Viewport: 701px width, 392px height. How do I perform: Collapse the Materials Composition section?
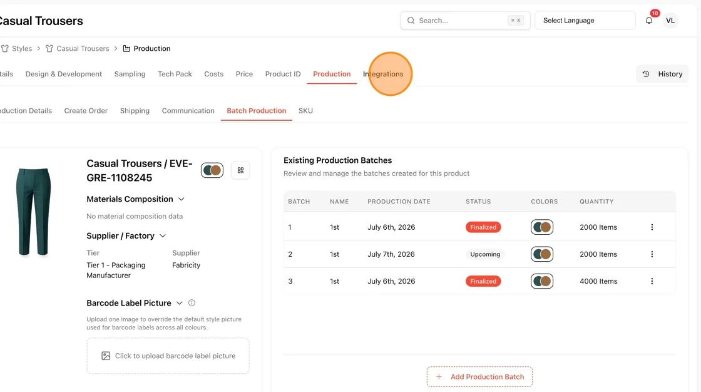pyautogui.click(x=181, y=199)
